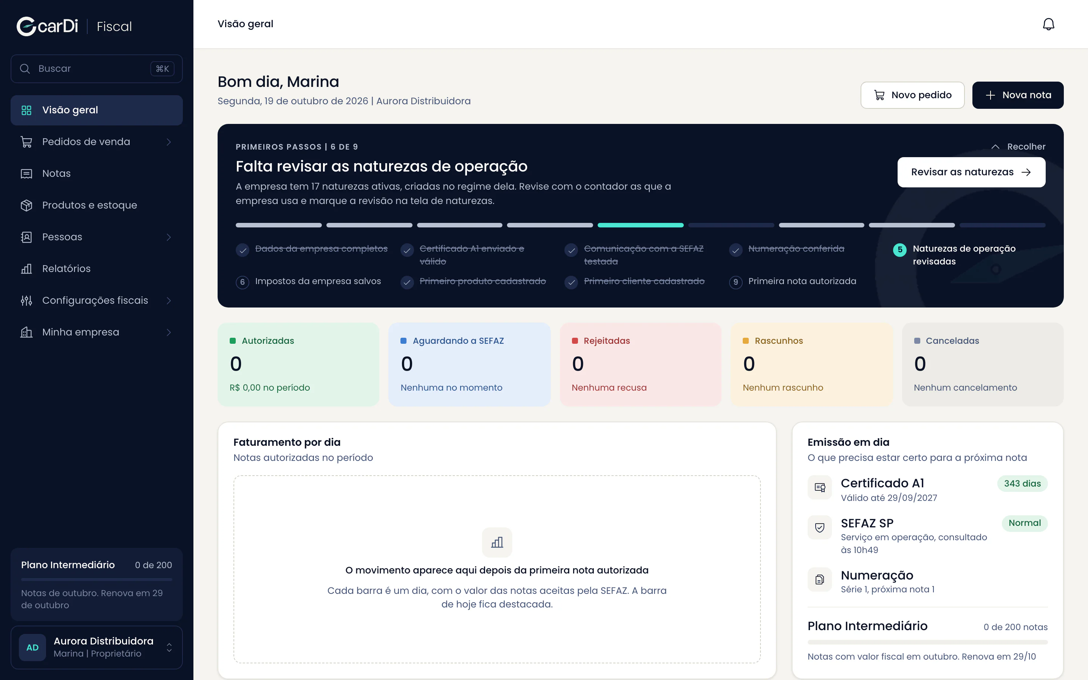The height and width of the screenshot is (680, 1088).
Task: Click the Numeração document icon
Action: coord(820,580)
